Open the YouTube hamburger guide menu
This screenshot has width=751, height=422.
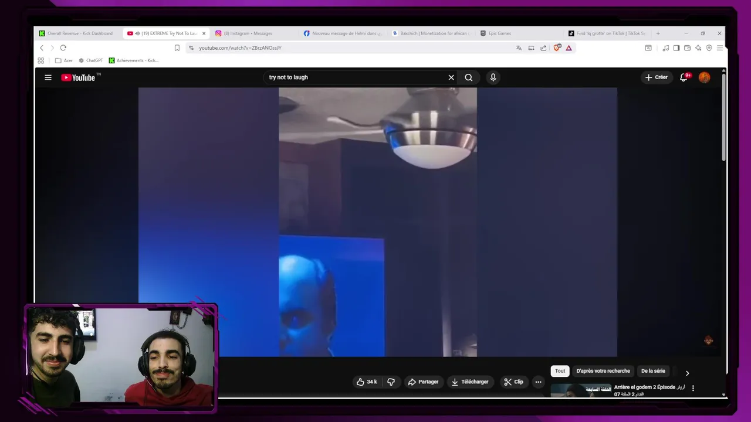pos(48,77)
